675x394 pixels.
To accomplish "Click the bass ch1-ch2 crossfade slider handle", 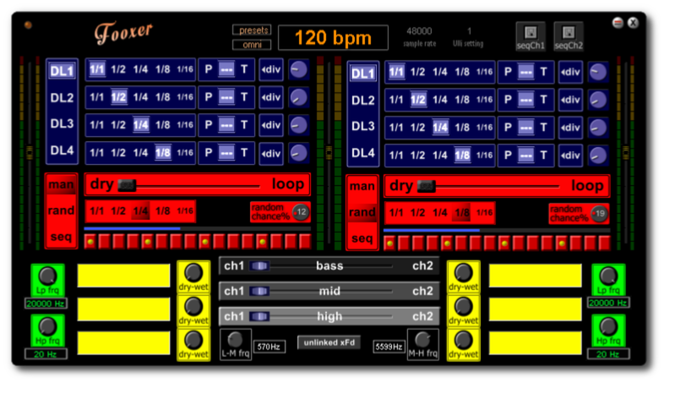I will tap(259, 266).
